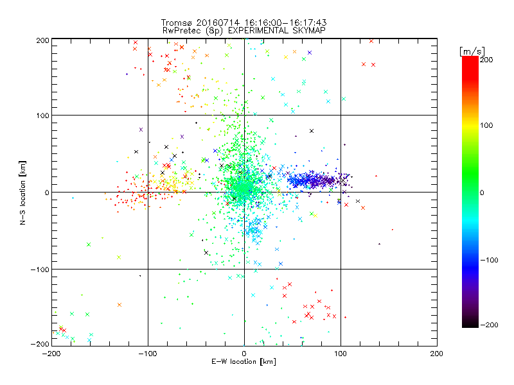Click the y-axis tick label '100'
Image resolution: width=514 pixels, height=385 pixels.
[x=42, y=116]
